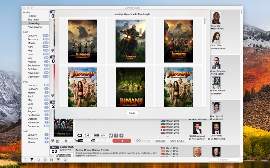
Task: Favorite Pacific Rim with its heart icon
Action: pos(53,141)
